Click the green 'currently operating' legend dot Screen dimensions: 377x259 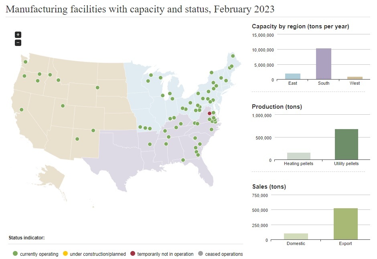[15, 254]
